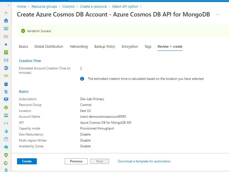Open the Download a template for automation link
229x172 pixels.
[x=144, y=161]
